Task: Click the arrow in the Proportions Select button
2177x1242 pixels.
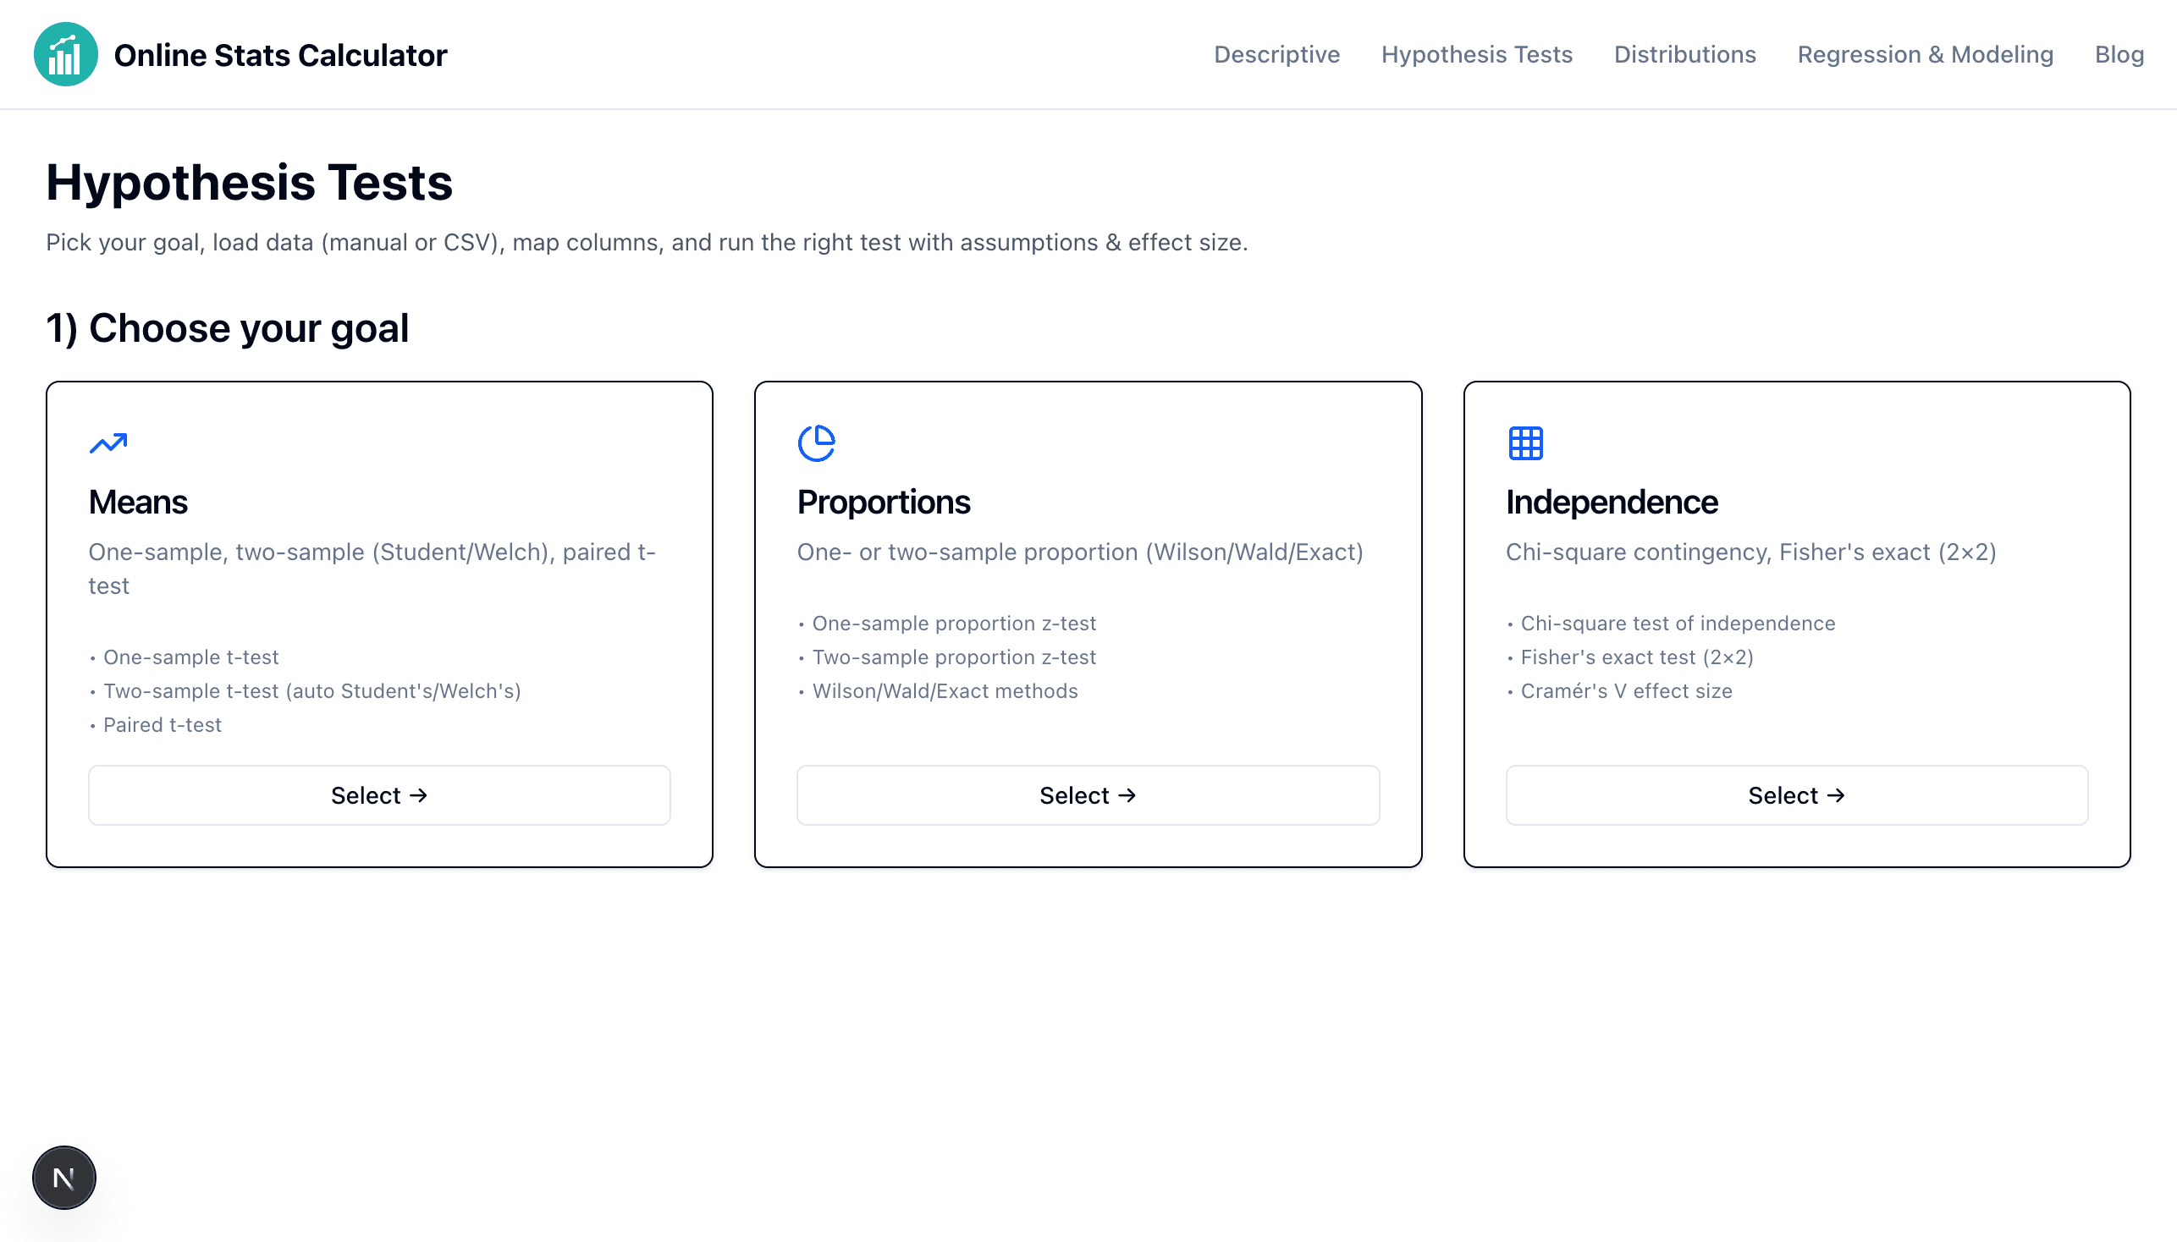Action: (1128, 795)
